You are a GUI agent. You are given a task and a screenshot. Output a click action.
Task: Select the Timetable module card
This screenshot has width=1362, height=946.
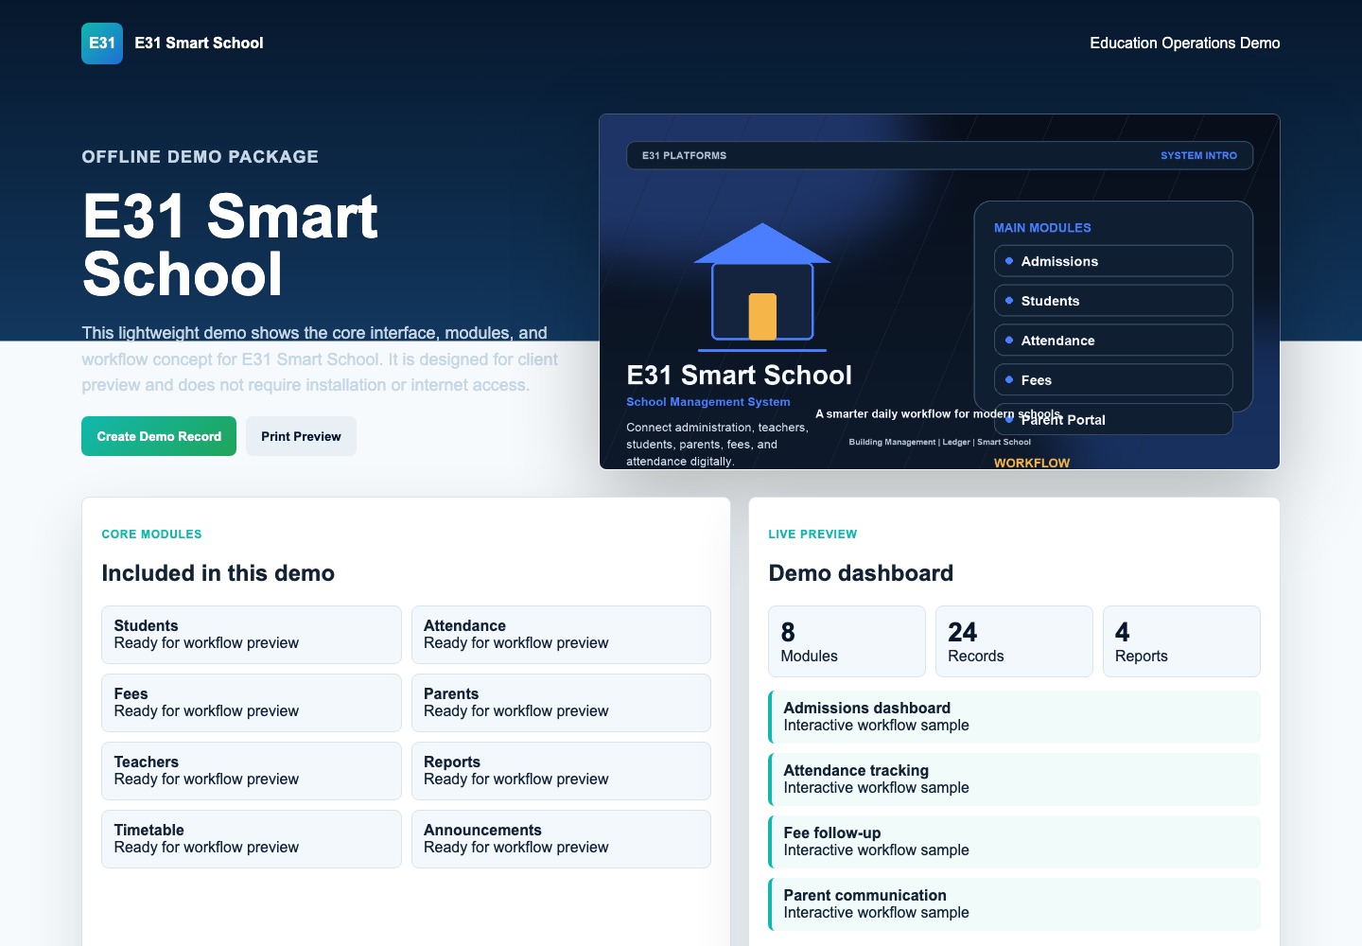click(x=252, y=839)
